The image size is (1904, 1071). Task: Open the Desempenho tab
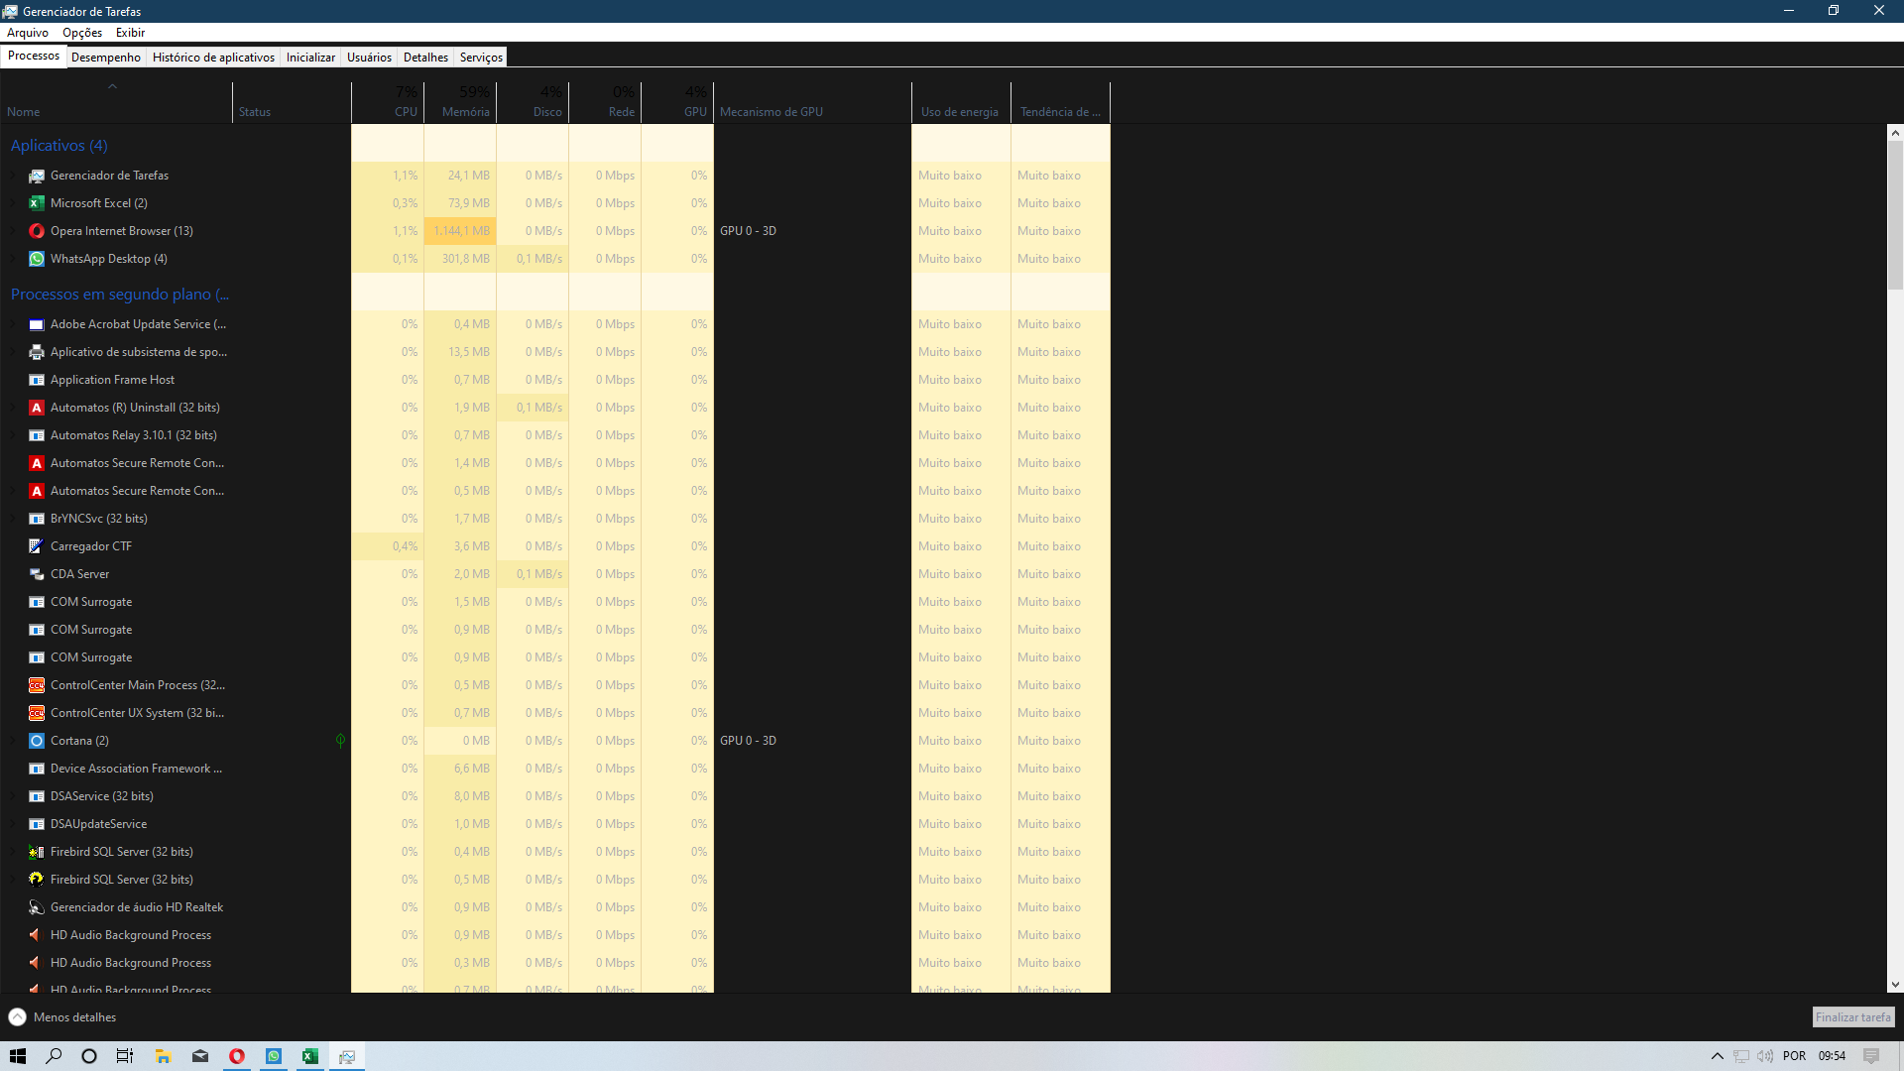pos(104,57)
